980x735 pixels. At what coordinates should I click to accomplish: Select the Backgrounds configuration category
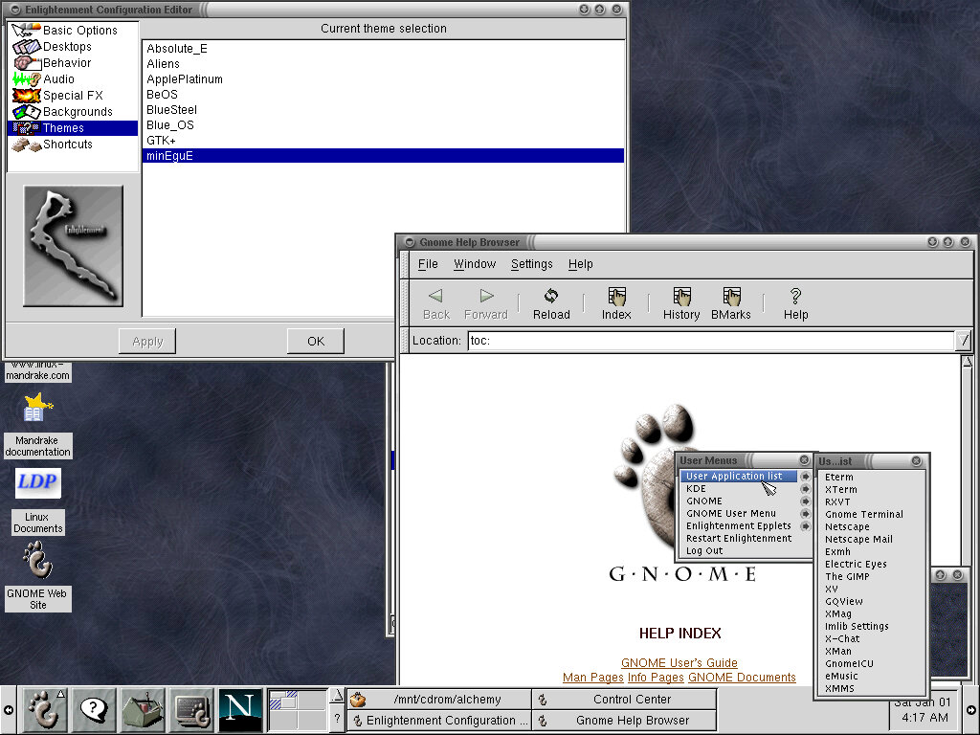tap(77, 112)
